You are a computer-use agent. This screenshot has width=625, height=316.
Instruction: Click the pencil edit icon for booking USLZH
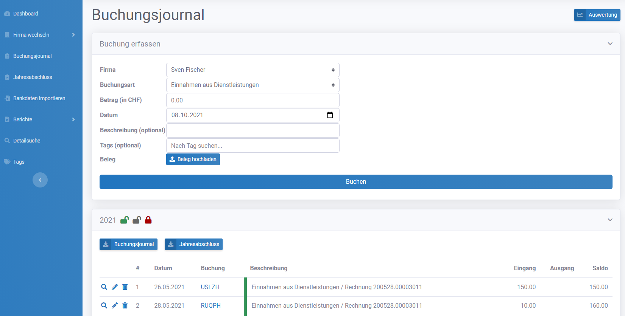(115, 287)
